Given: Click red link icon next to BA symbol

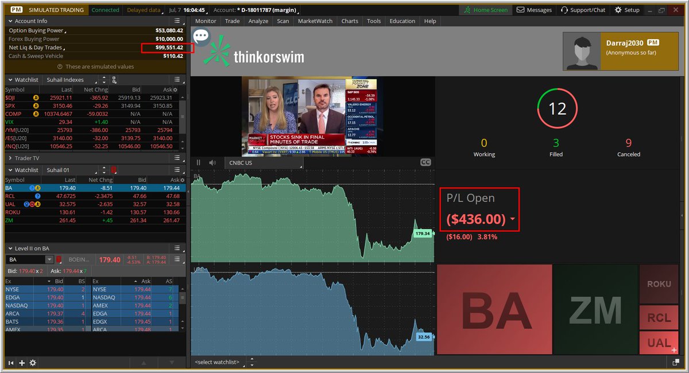Looking at the screenshot, I should [59, 260].
